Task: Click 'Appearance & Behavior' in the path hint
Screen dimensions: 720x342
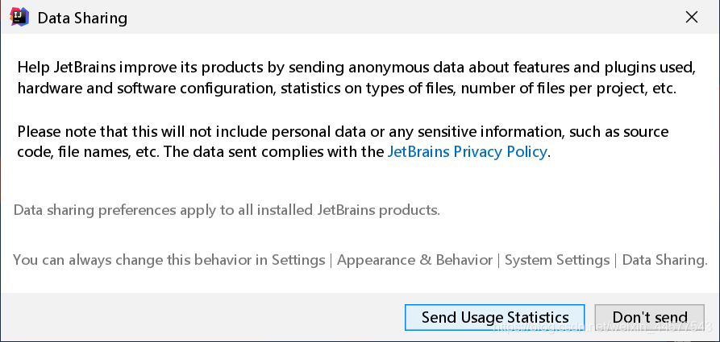Action: (414, 260)
